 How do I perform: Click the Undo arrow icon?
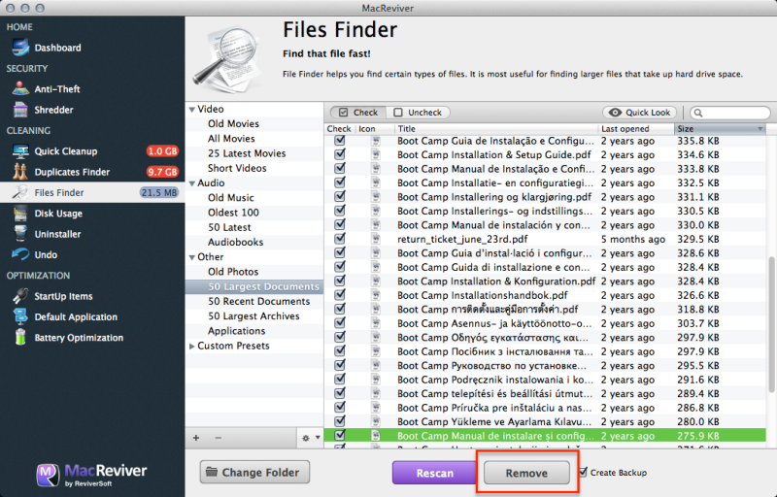(20, 254)
